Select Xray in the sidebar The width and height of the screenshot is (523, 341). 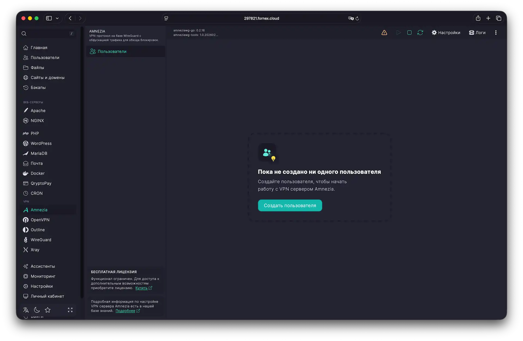[x=35, y=250]
